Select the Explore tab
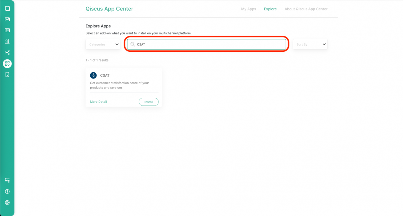This screenshot has height=216, width=403. pyautogui.click(x=270, y=9)
